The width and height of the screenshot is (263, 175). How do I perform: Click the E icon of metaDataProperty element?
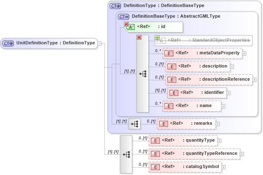point(169,54)
